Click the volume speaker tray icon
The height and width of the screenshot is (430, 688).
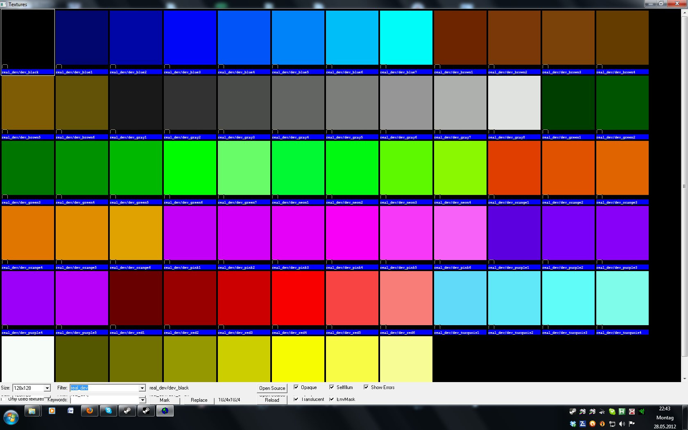click(x=622, y=424)
